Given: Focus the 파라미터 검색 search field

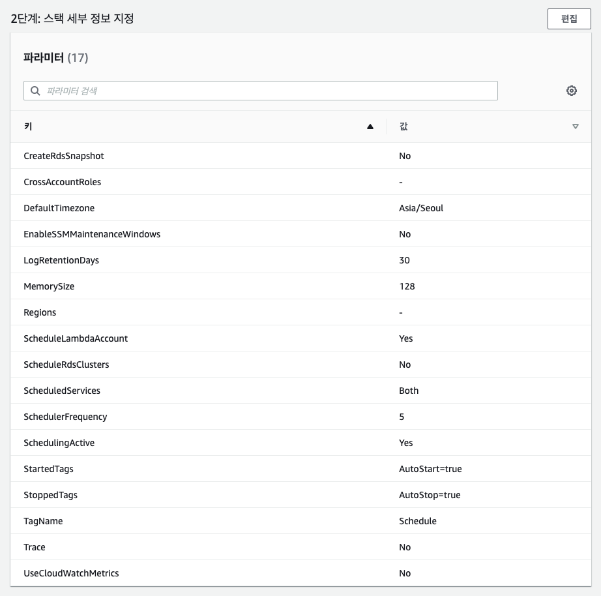Looking at the screenshot, I should pyautogui.click(x=261, y=91).
